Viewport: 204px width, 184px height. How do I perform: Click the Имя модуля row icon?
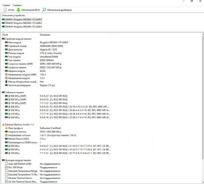tap(6, 42)
